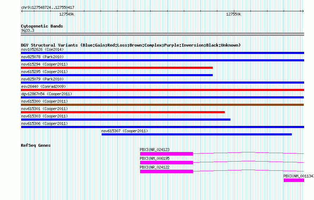Click the intron line of PBX3|NR_024123

[x=248, y=152]
